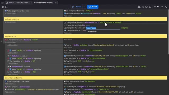
Task: Click the CarSpawner object in Pick a random
Action: click(x=25, y=87)
